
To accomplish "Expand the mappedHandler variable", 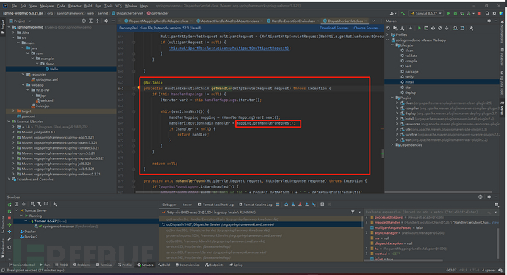I will [367, 222].
